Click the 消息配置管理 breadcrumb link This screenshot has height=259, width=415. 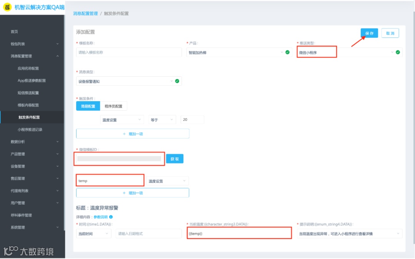click(85, 13)
